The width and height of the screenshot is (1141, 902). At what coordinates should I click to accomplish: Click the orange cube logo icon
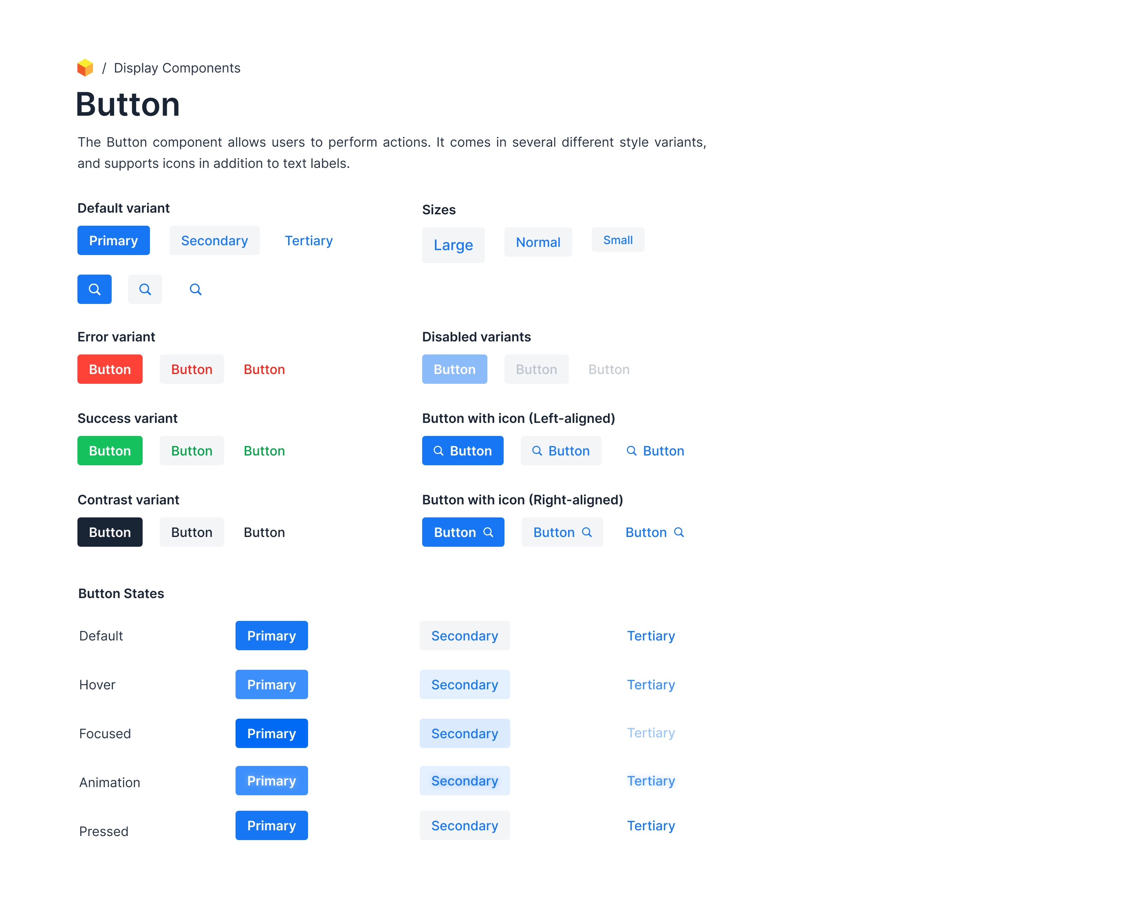coord(85,68)
